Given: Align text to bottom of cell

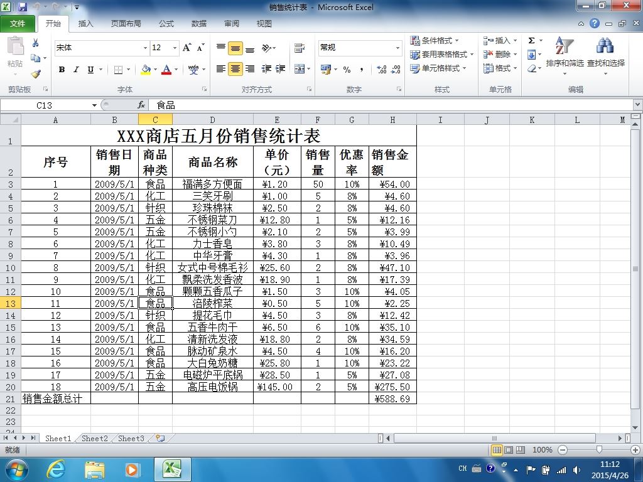Looking at the screenshot, I should tap(250, 48).
